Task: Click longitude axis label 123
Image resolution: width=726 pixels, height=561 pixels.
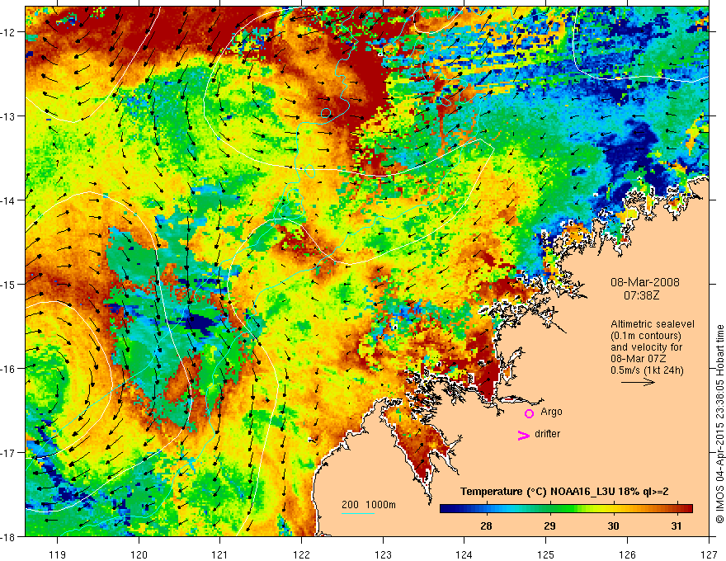Action: 383,554
